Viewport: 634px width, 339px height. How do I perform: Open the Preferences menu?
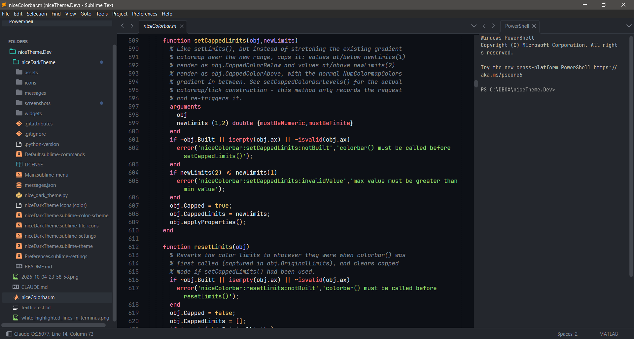click(145, 14)
